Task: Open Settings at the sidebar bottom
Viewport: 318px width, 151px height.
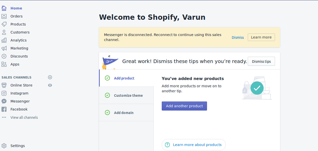Action: click(18, 146)
